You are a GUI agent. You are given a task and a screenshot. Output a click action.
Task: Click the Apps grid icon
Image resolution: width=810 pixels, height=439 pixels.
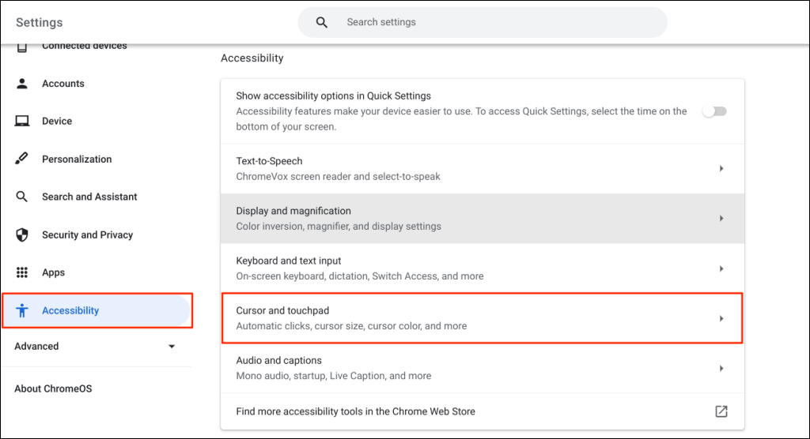(x=22, y=273)
